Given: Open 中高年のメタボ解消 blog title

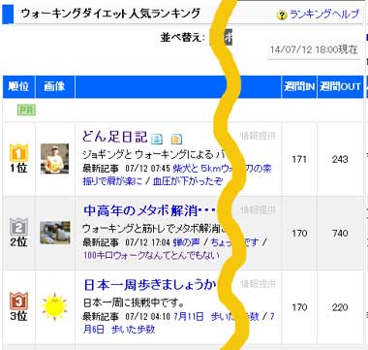Looking at the screenshot, I should point(149,210).
